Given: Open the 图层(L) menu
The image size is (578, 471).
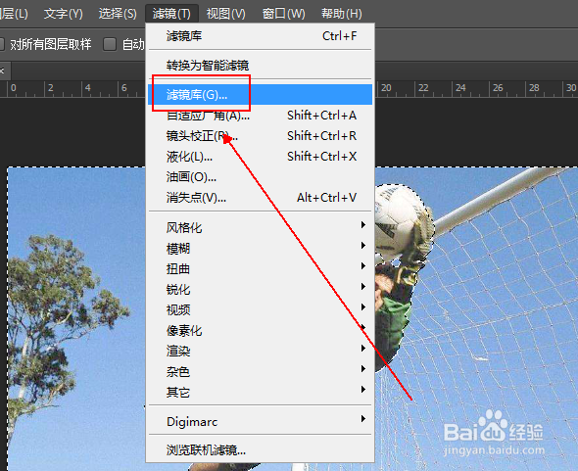Looking at the screenshot, I should 14,14.
